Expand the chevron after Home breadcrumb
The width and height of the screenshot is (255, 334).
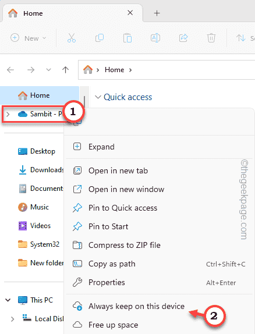[130, 70]
